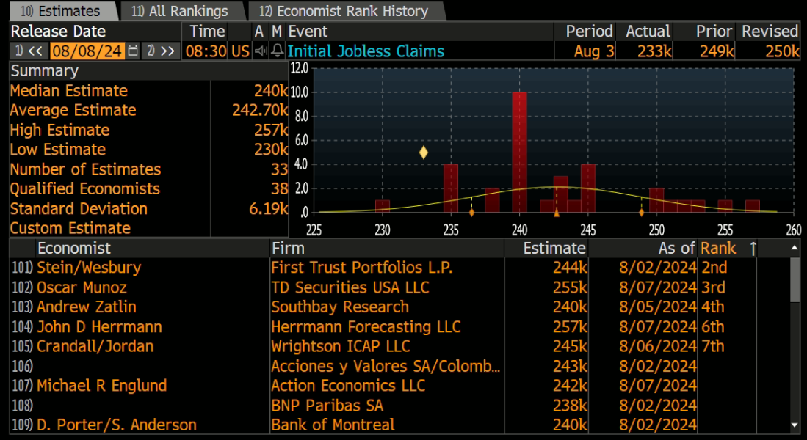The image size is (807, 440).
Task: Click the speaker audio alert icon
Action: pyautogui.click(x=261, y=51)
